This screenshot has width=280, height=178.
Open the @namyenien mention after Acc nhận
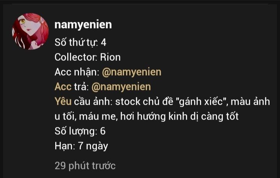click(131, 72)
